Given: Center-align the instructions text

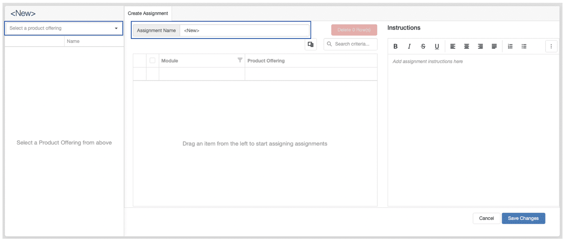Looking at the screenshot, I should pyautogui.click(x=466, y=46).
